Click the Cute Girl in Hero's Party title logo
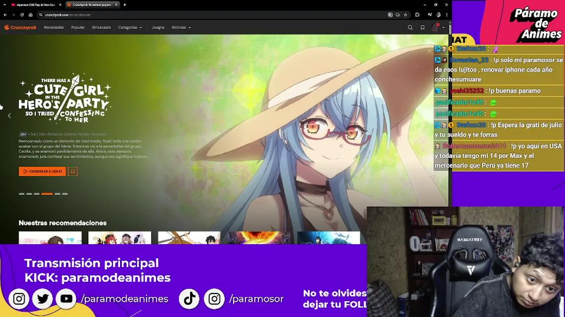 click(65, 98)
